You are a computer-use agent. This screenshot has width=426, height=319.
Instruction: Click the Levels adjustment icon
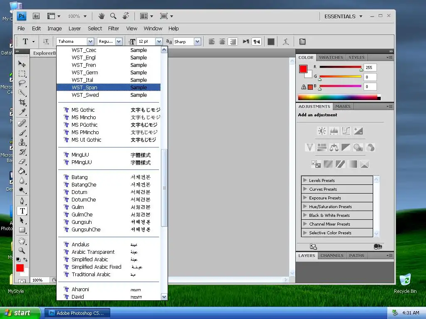pos(334,131)
